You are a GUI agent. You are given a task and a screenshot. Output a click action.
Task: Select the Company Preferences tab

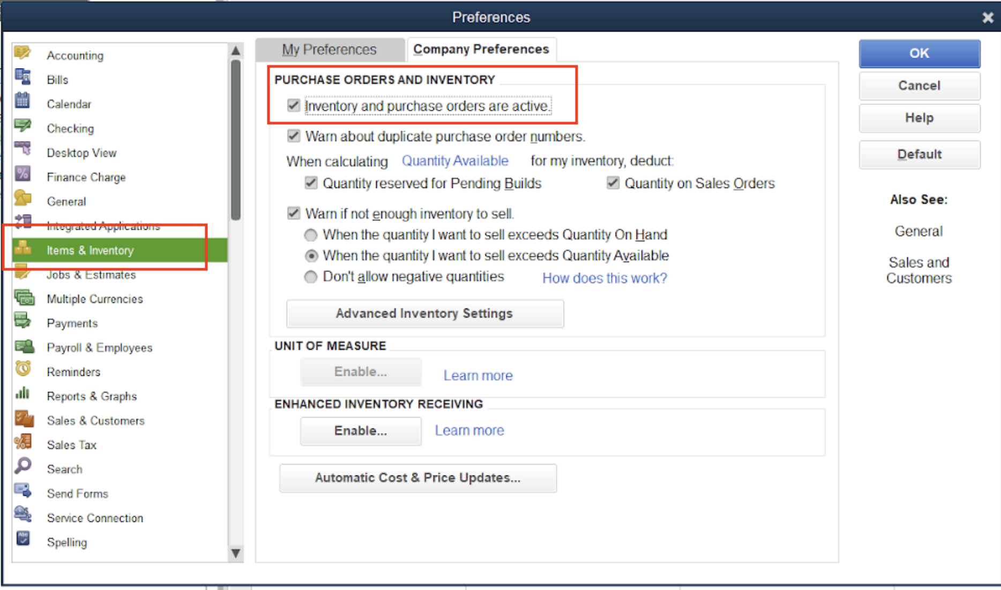click(481, 49)
